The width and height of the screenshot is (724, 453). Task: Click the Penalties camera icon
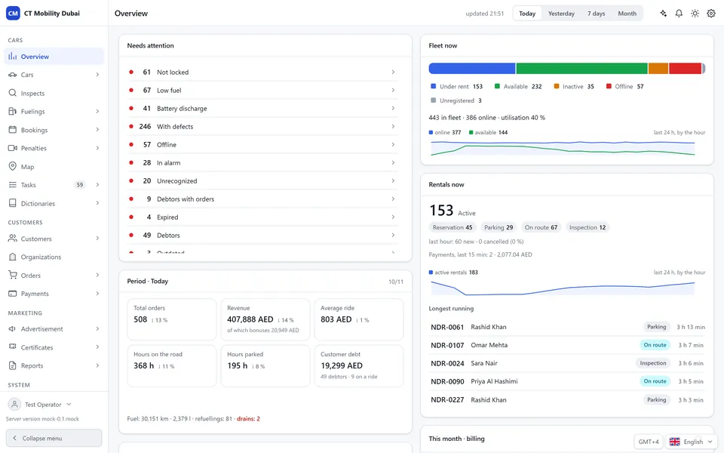pyautogui.click(x=13, y=148)
